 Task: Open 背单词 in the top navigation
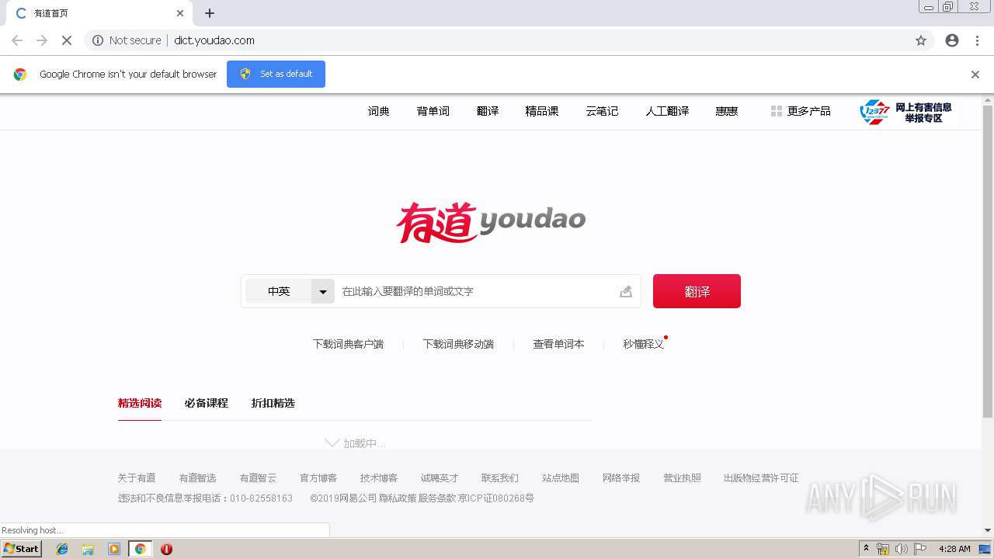tap(433, 111)
